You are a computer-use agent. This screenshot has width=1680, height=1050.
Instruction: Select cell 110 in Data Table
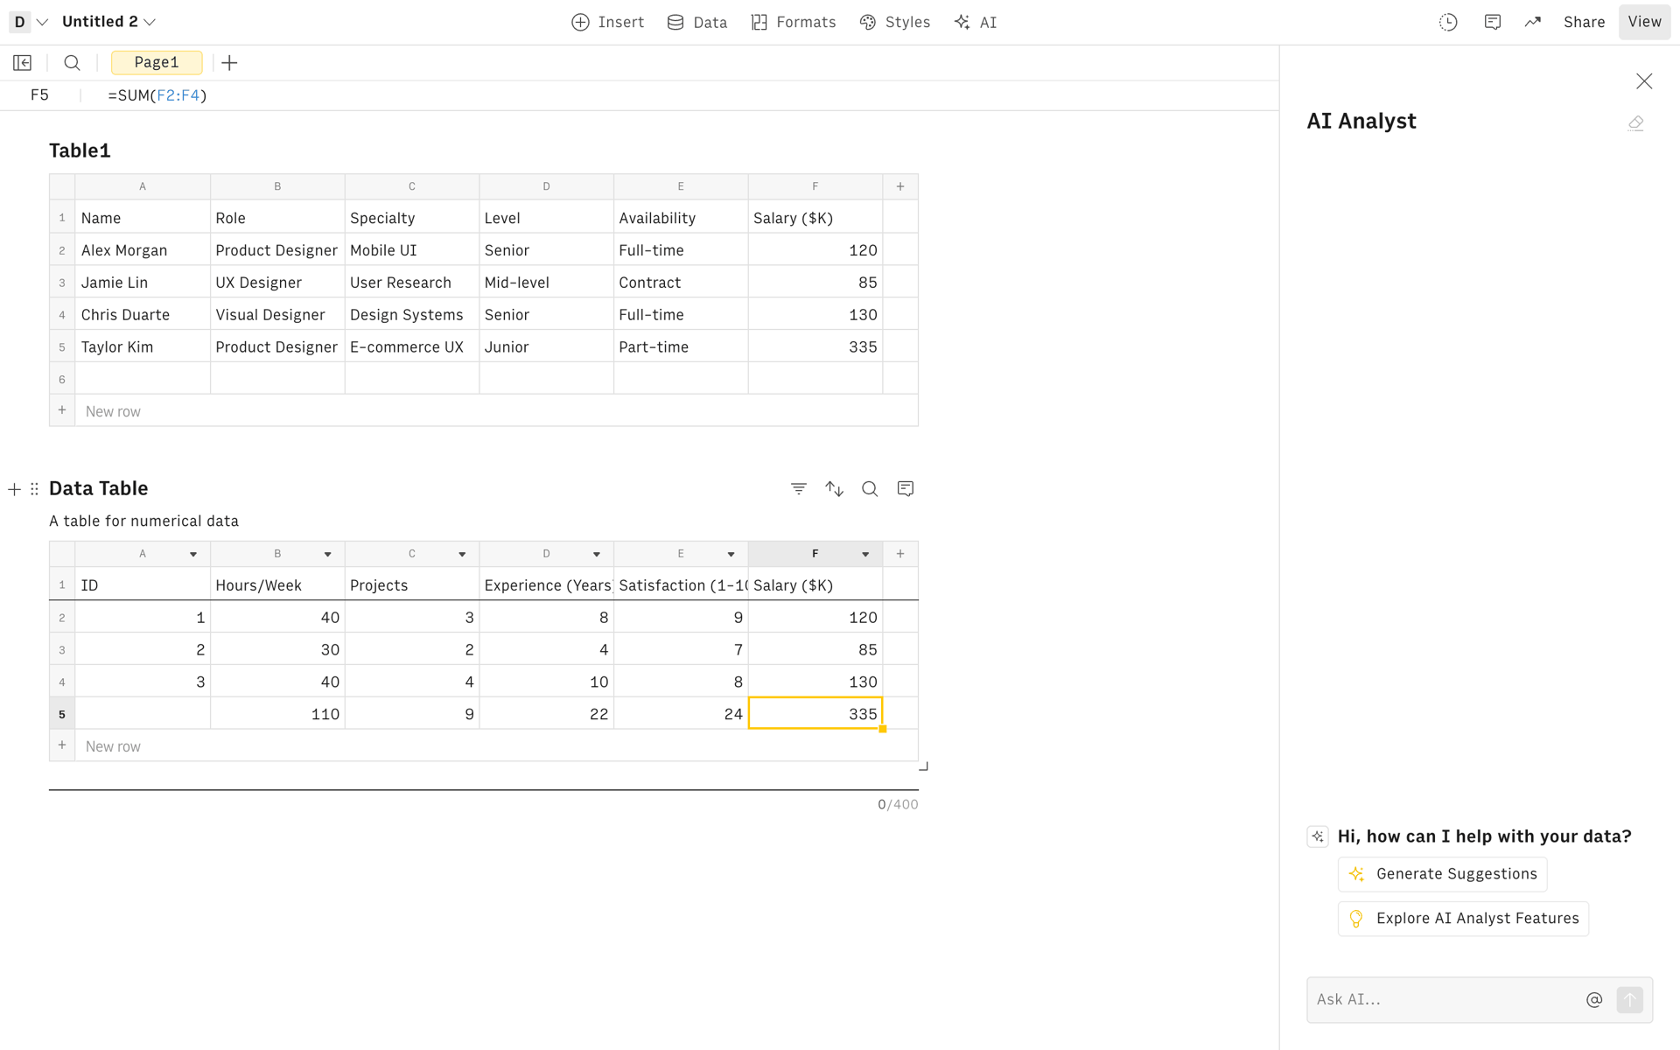(277, 714)
